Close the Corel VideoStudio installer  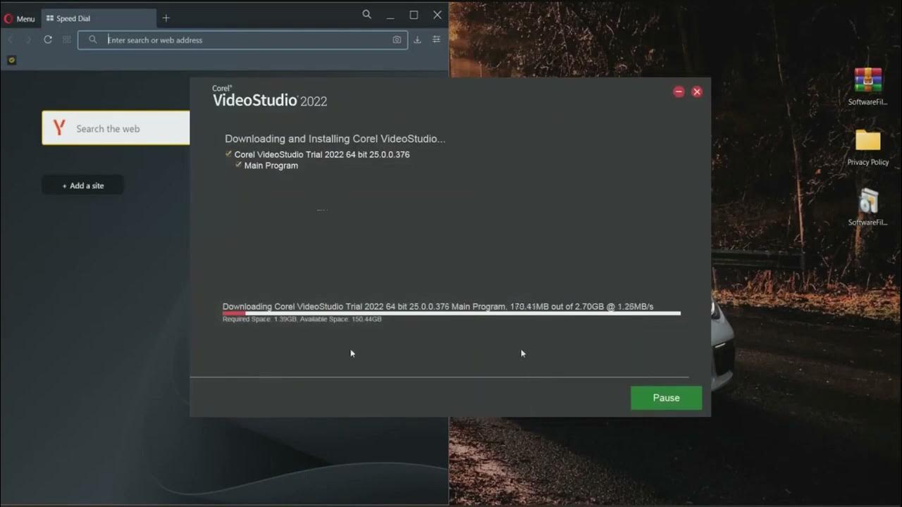click(x=697, y=92)
